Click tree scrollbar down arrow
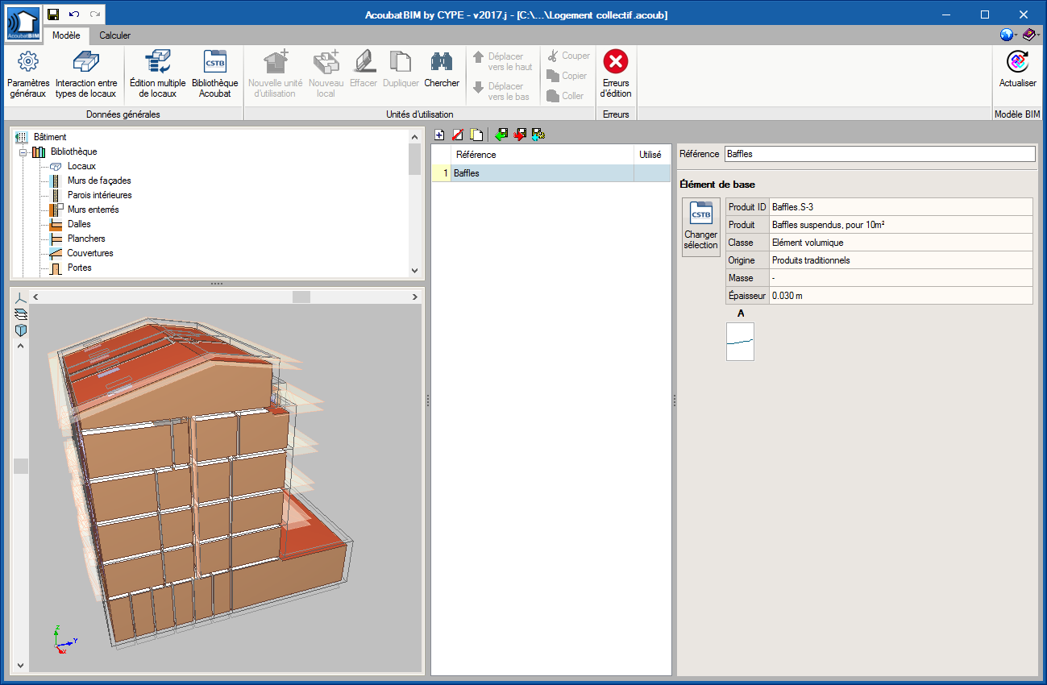 pyautogui.click(x=414, y=271)
